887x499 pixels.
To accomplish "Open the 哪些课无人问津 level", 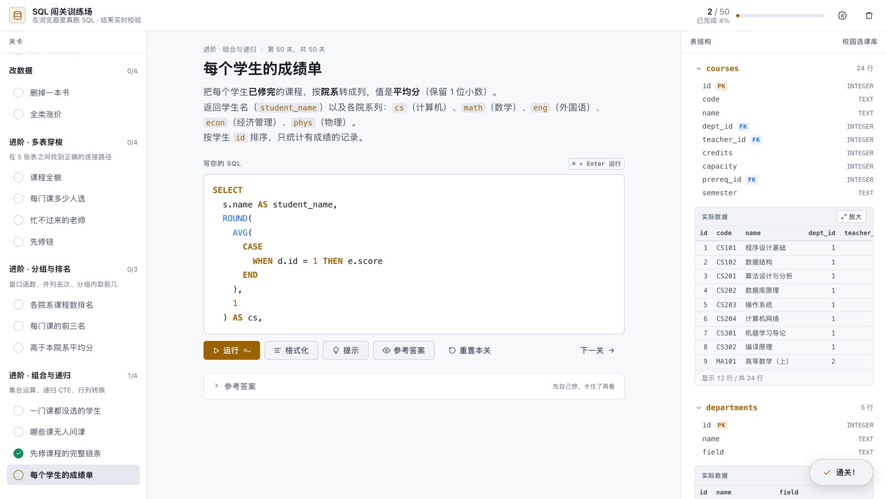I will 73,432.
